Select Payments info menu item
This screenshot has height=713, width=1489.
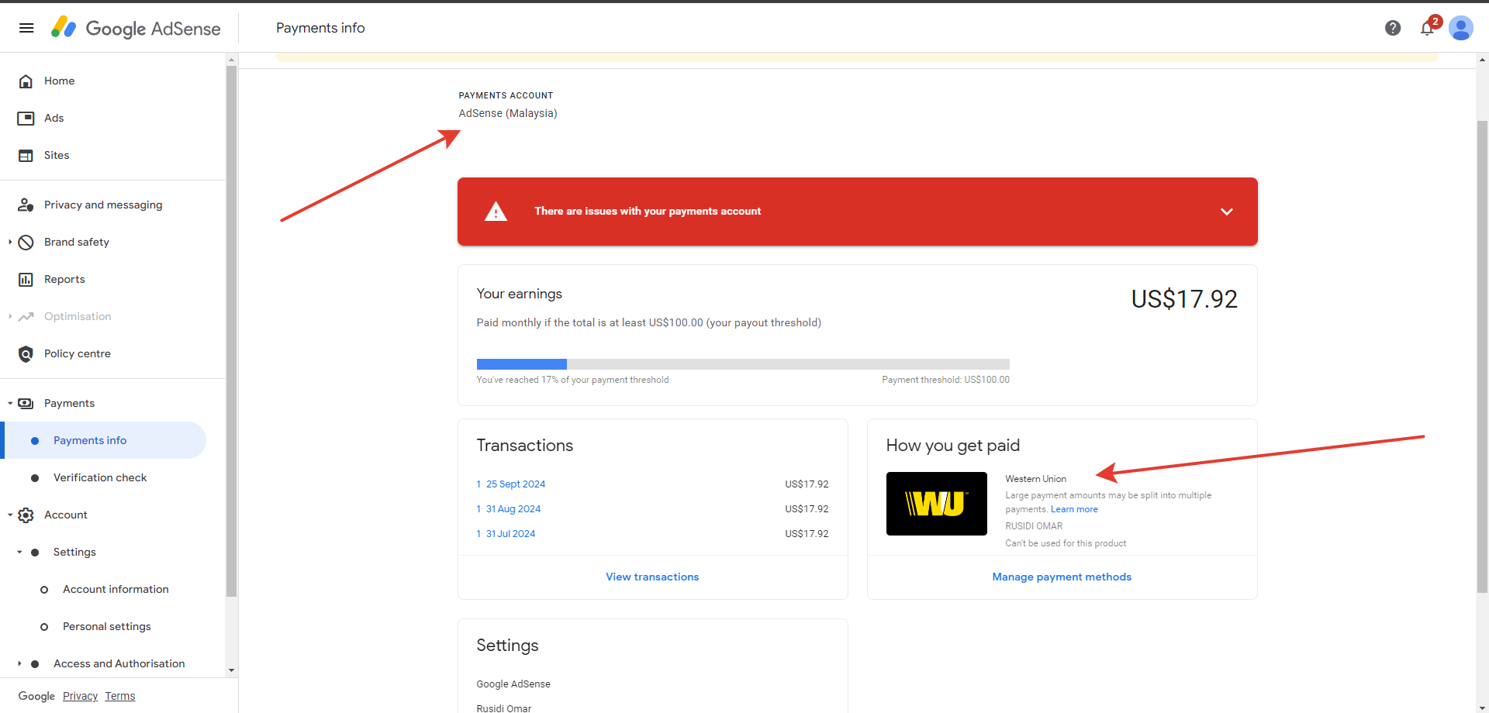(x=105, y=441)
